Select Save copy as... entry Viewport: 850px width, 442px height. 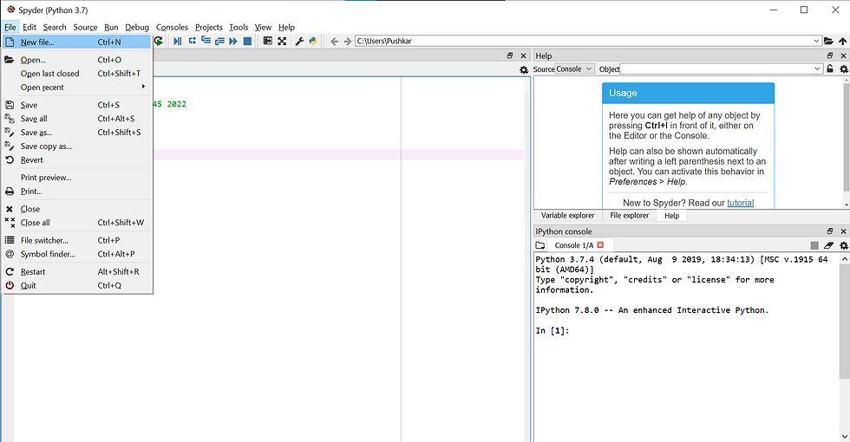pos(77,146)
